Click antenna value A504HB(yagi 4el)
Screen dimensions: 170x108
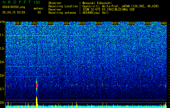(95, 13)
